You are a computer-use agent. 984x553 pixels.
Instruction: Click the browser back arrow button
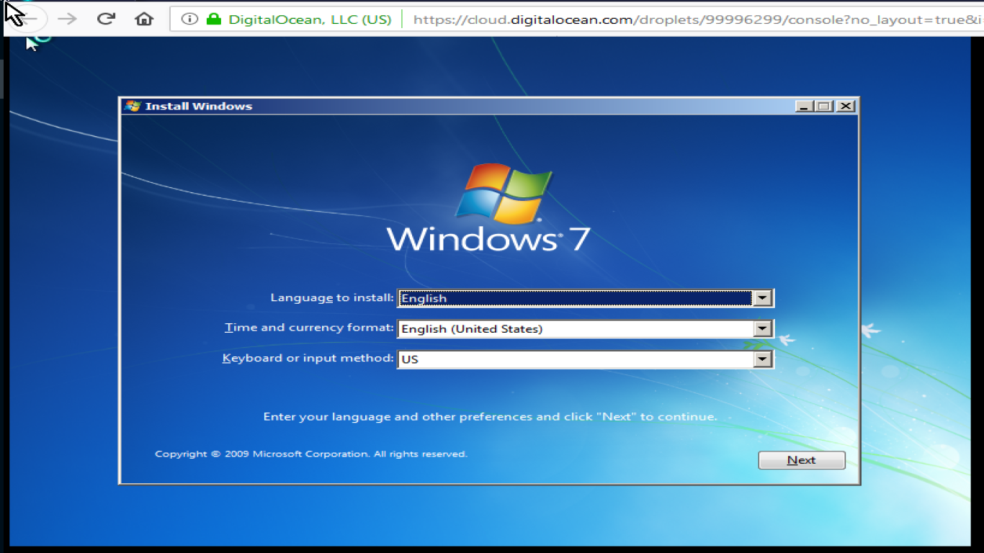click(27, 19)
